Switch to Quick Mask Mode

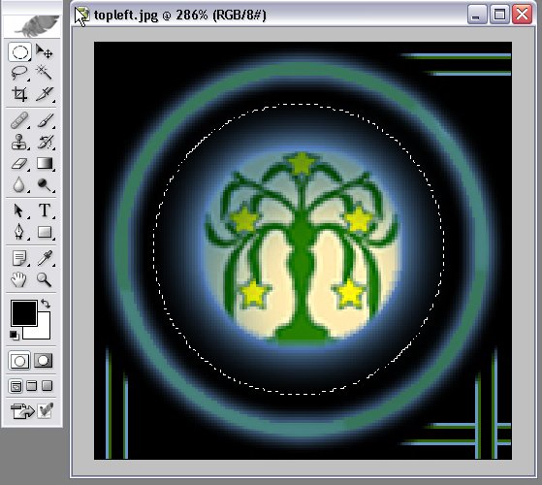point(44,361)
